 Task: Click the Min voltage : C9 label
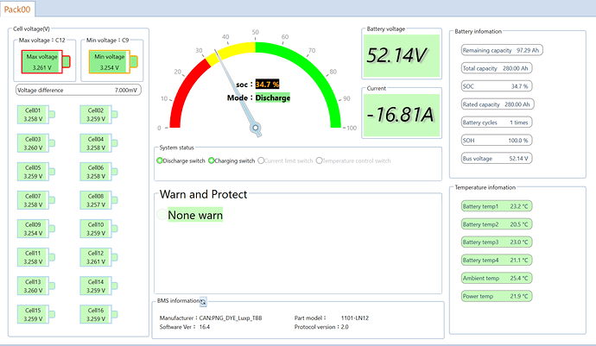click(108, 40)
